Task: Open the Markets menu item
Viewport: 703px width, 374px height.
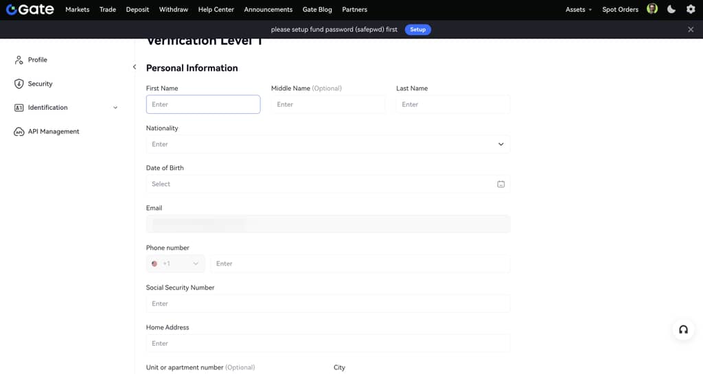Action: (x=77, y=10)
